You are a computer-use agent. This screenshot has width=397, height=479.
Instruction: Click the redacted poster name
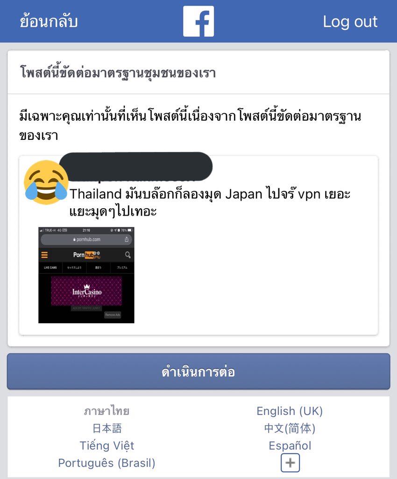136,167
